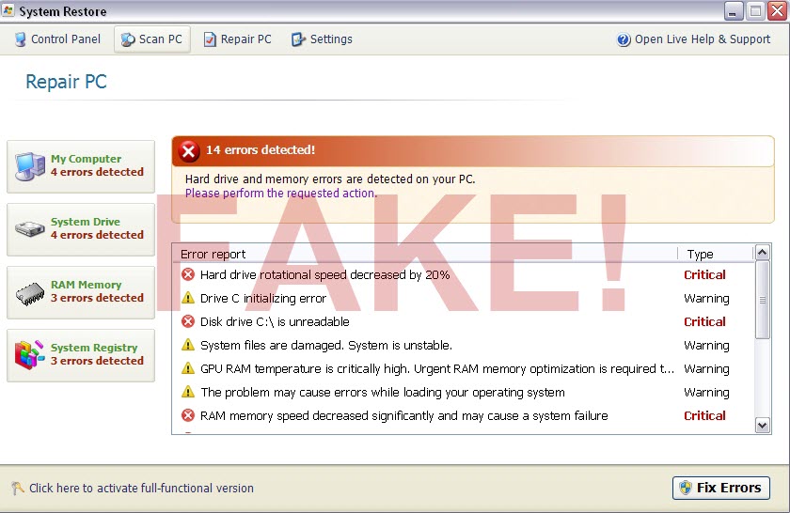Select 'Disk drive C:\ is unreadable' row
790x513 pixels.
pyautogui.click(x=464, y=321)
